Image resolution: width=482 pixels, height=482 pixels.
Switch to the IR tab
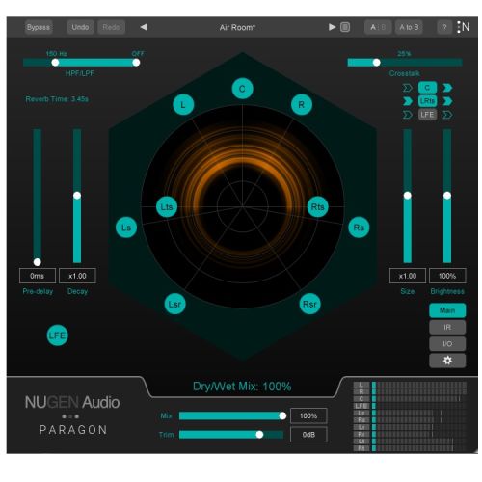click(x=447, y=327)
